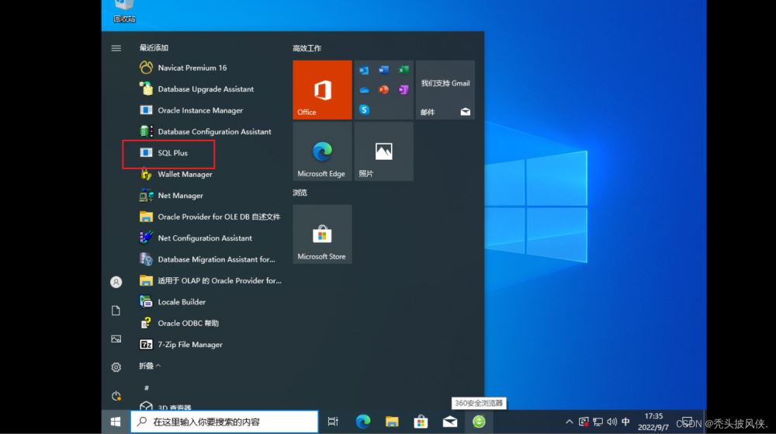The height and width of the screenshot is (434, 776).
Task: Open SQL Plus from the Start menu
Action: (x=172, y=153)
